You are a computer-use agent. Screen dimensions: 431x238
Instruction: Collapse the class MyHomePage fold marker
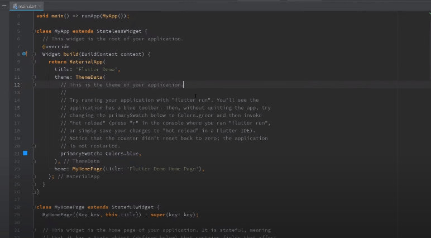(x=34, y=207)
